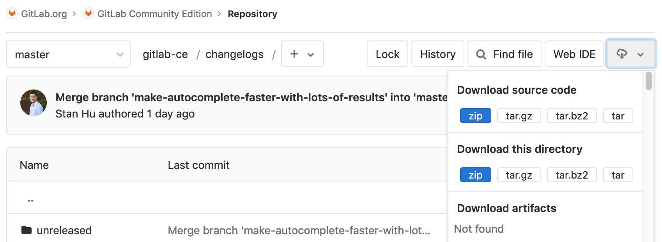Viewport: 662px width, 242px height.
Task: Click the plus icon to add a file
Action: pyautogui.click(x=294, y=54)
